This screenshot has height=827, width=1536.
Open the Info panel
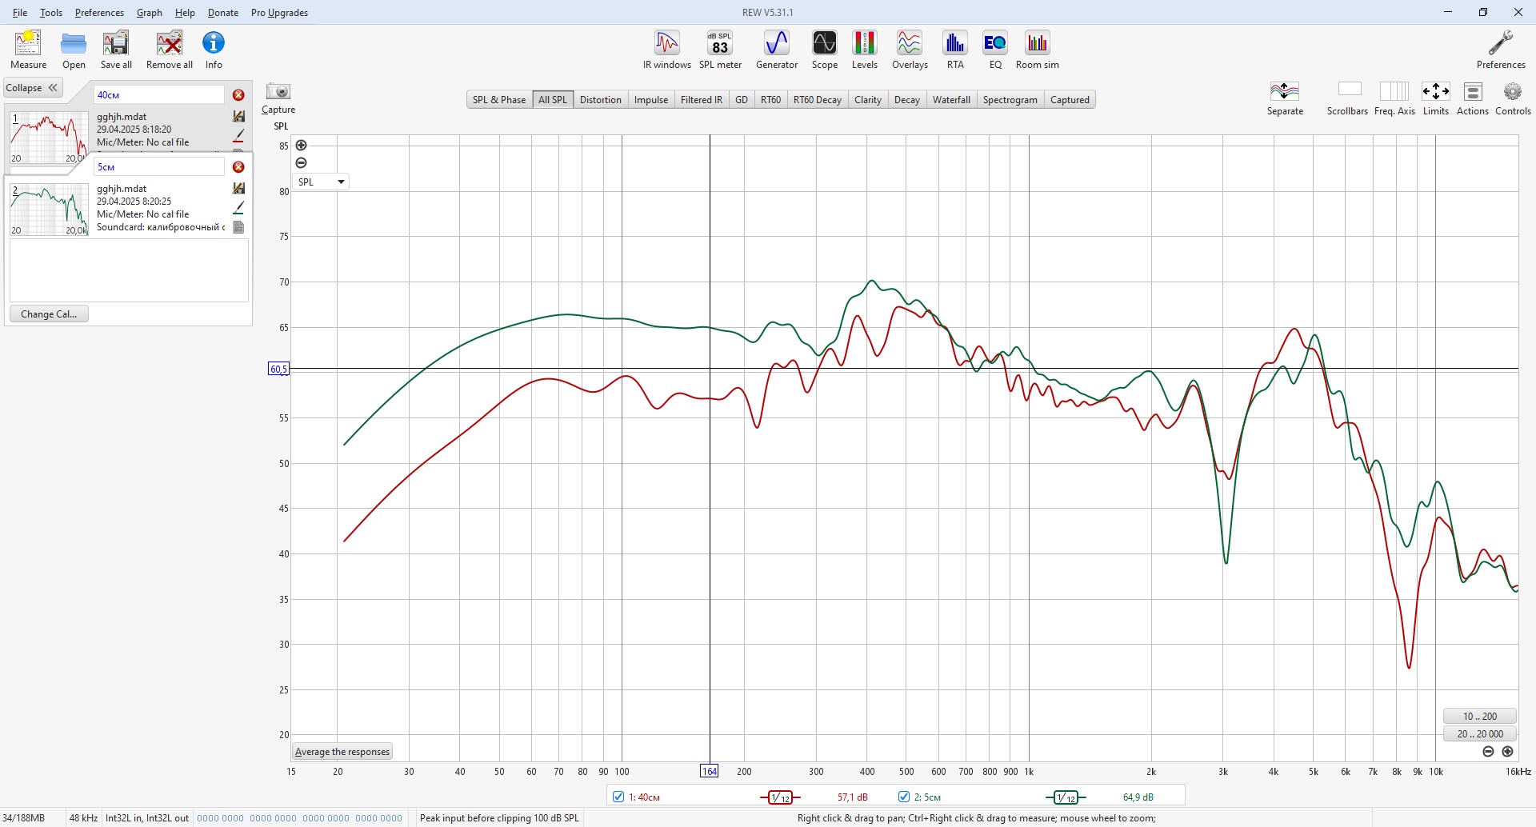(x=214, y=50)
